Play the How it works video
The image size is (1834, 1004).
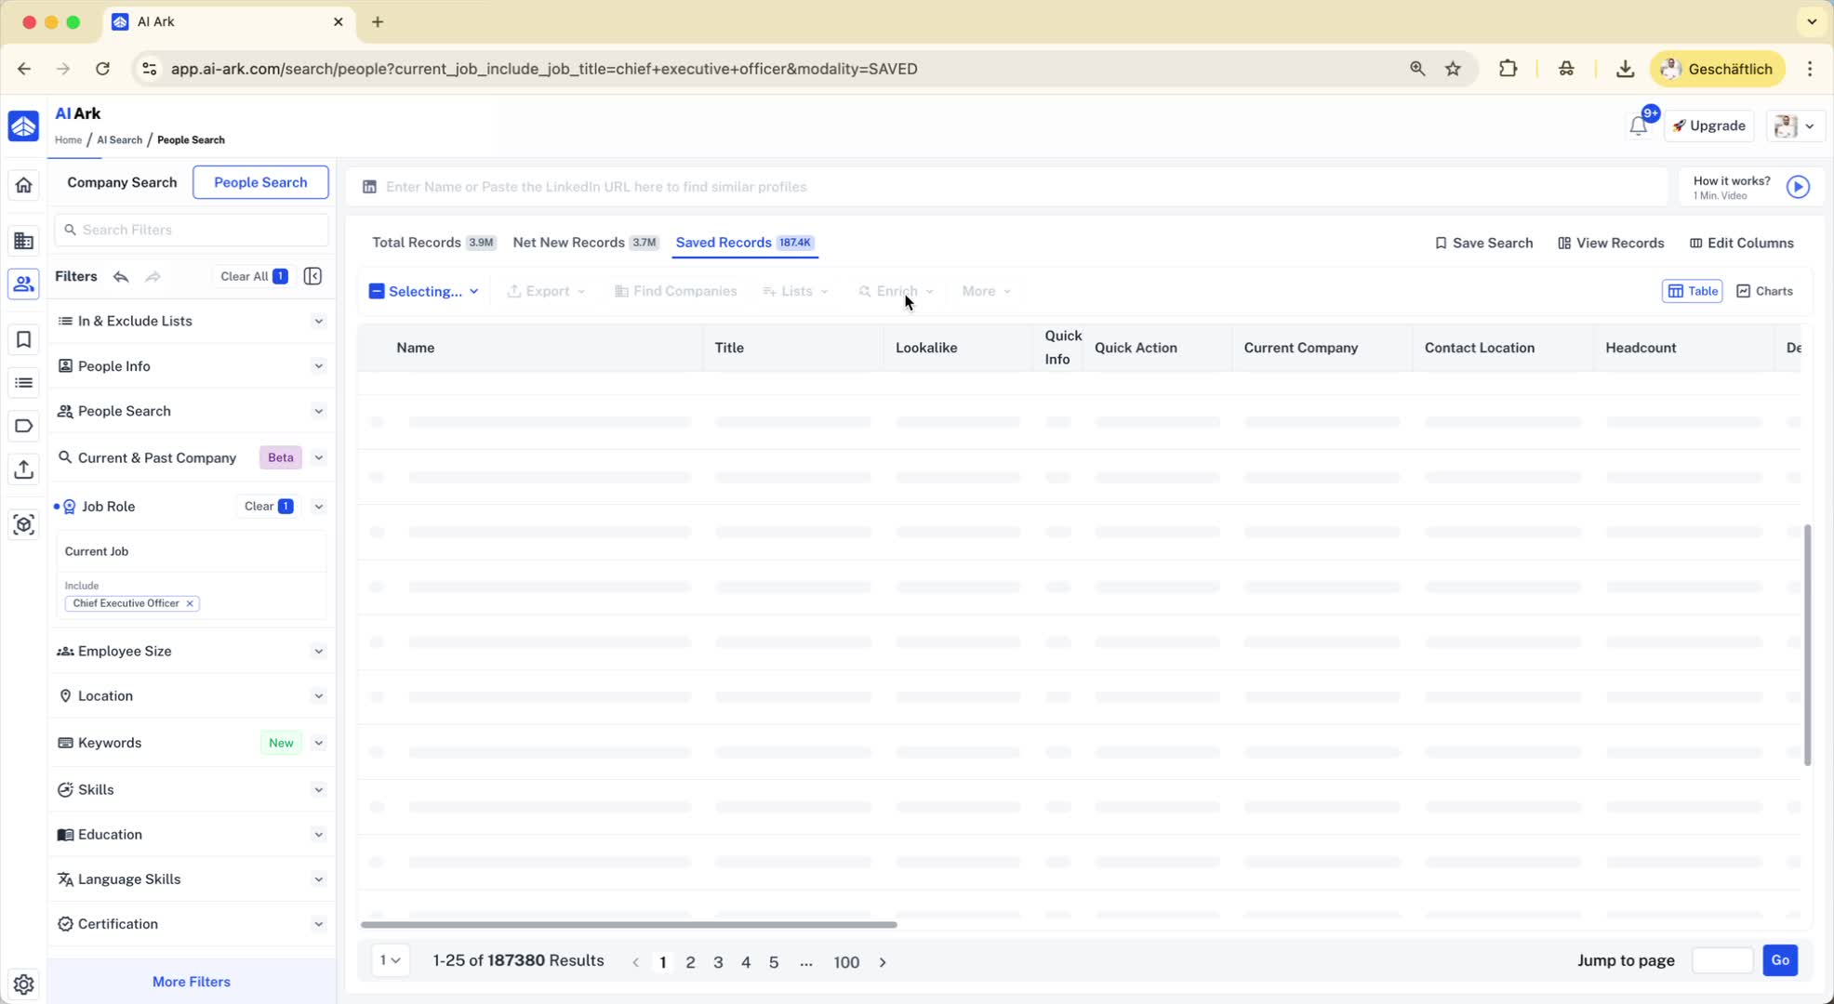tap(1798, 187)
